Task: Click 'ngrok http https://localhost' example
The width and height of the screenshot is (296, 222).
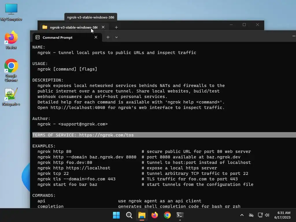Action: click(x=74, y=168)
